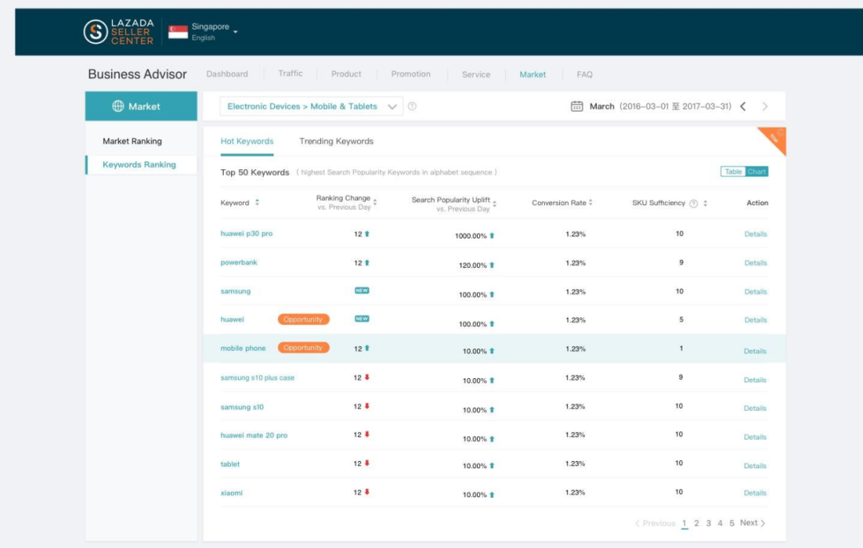This screenshot has width=863, height=548.
Task: Click the NEW badge in huawei row
Action: pos(362,319)
